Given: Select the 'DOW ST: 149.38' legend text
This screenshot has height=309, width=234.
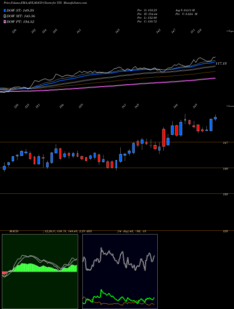Looking at the screenshot, I should coord(20,11).
